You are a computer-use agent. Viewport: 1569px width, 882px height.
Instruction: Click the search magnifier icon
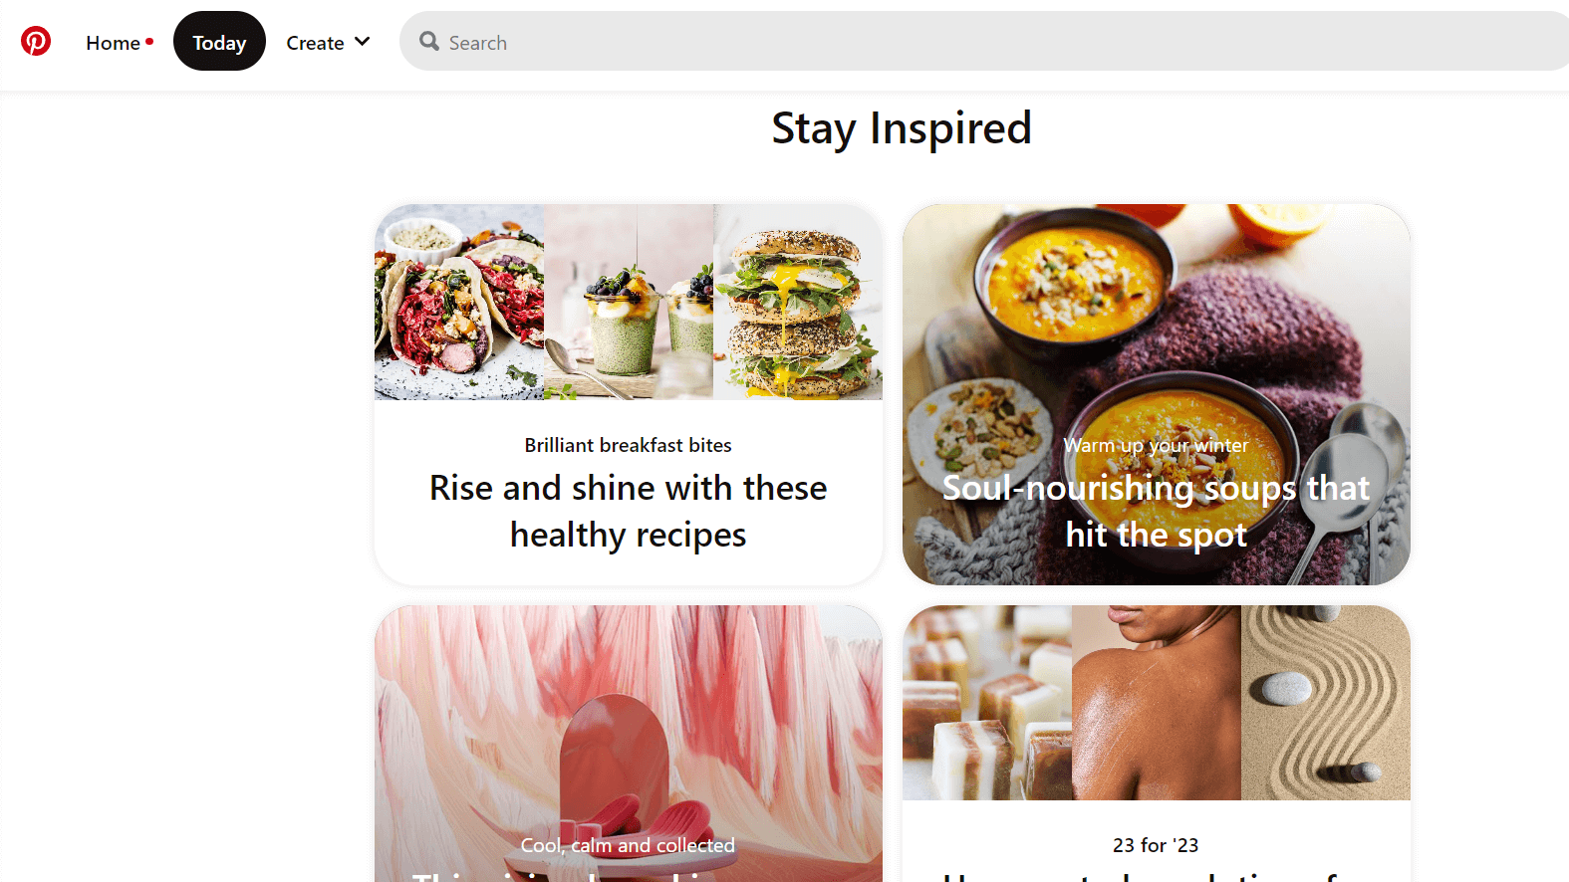point(429,41)
